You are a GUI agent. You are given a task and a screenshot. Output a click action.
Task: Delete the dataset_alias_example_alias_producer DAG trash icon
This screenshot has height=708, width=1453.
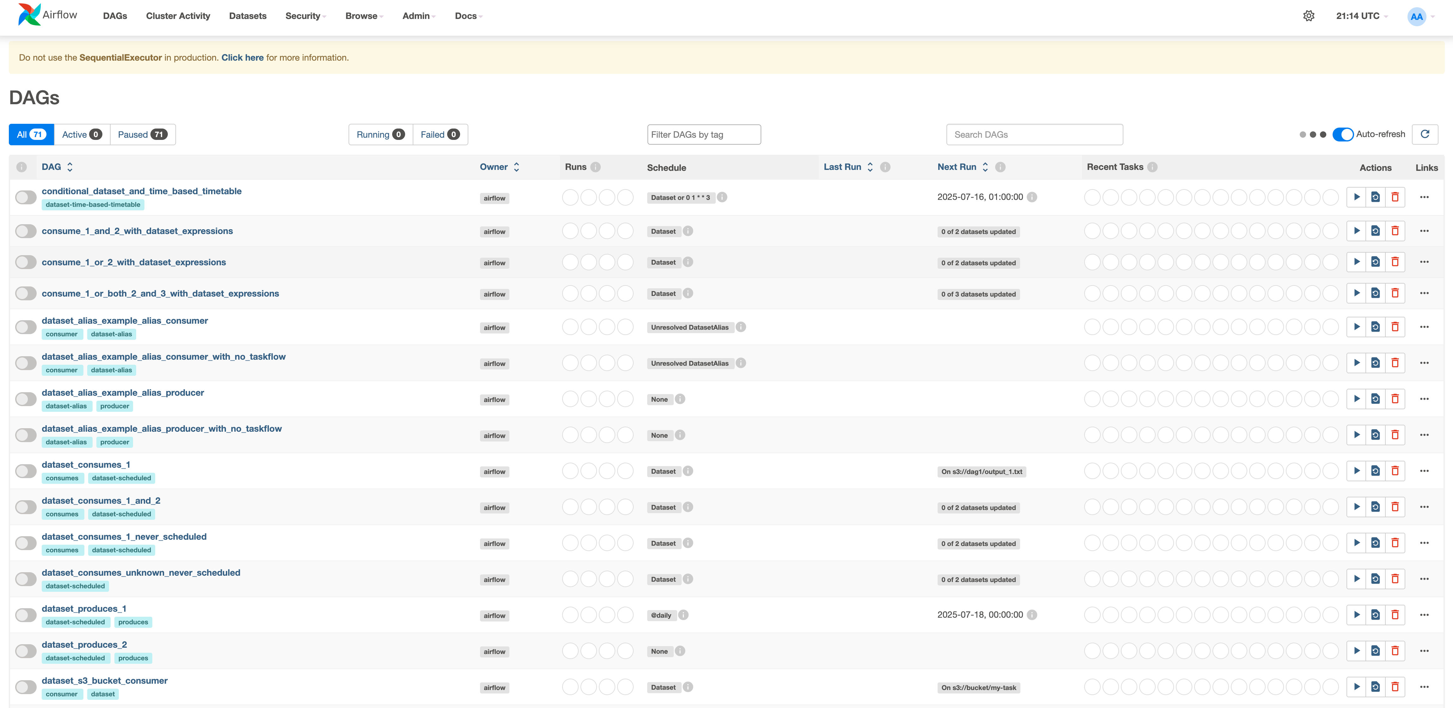pyautogui.click(x=1395, y=399)
